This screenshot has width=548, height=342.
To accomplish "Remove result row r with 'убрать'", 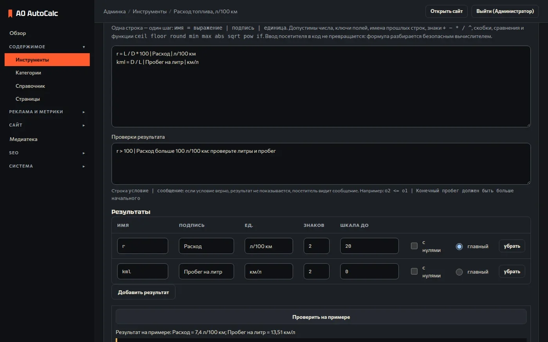I will click(512, 246).
